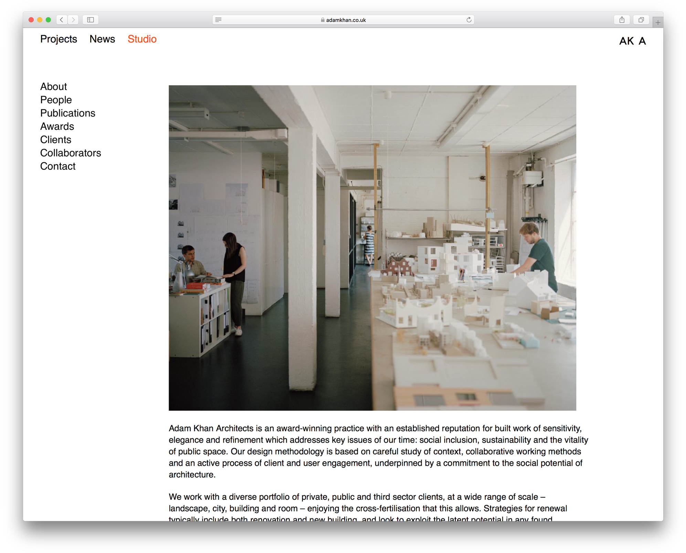The image size is (686, 553).
Task: Open a new tab with the plus button
Action: point(657,21)
